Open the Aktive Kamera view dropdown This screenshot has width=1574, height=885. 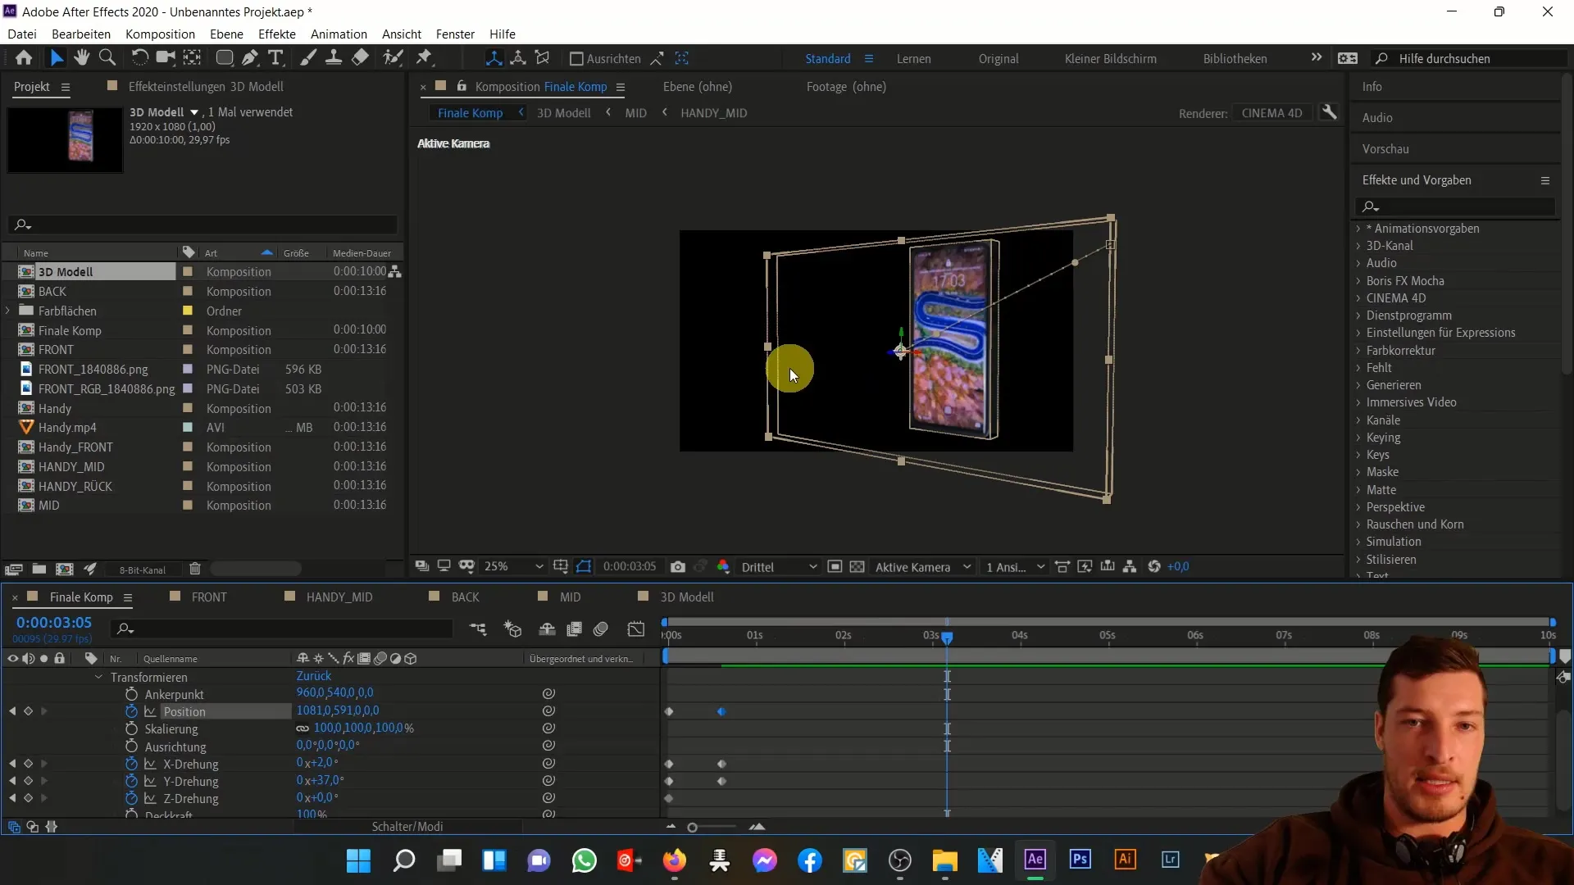tap(922, 567)
